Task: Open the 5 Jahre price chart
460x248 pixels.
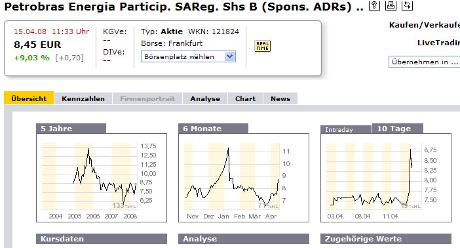Action: tap(102, 178)
